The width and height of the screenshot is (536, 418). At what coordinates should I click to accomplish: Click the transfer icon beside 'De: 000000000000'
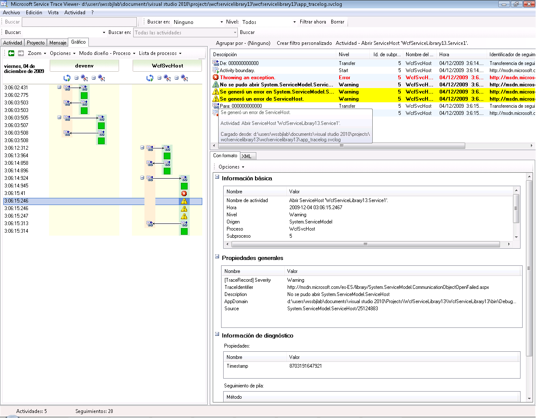point(216,63)
